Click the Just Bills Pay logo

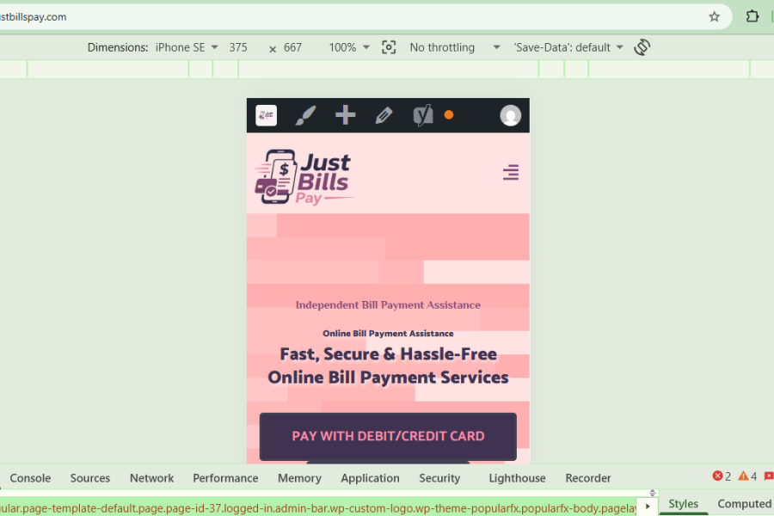pyautogui.click(x=304, y=177)
